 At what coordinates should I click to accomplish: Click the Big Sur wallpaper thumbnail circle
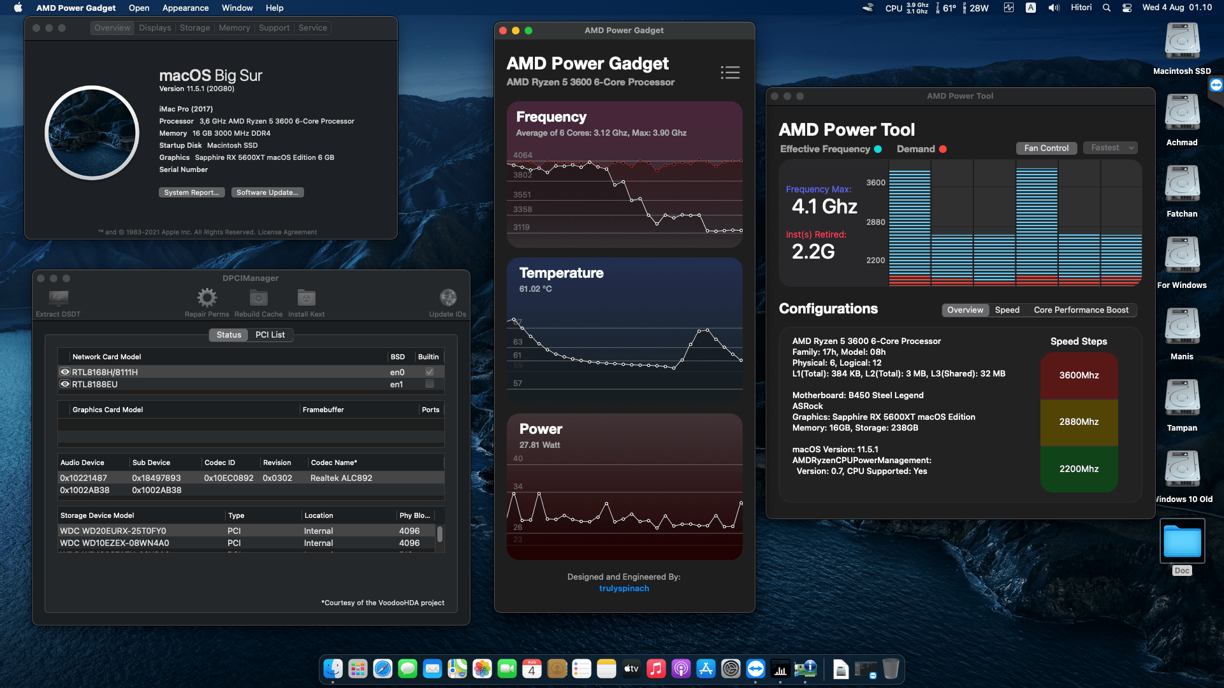click(x=92, y=133)
